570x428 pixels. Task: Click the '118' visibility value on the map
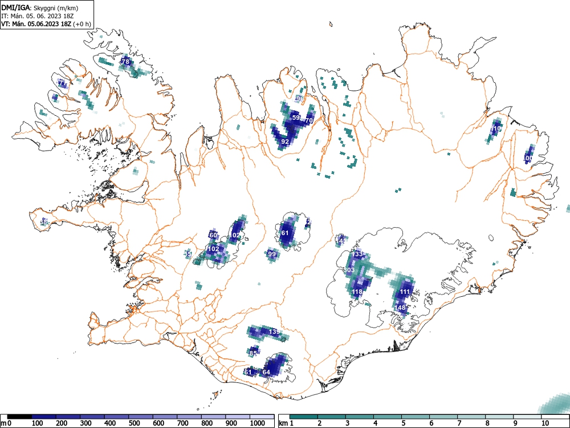[357, 292]
